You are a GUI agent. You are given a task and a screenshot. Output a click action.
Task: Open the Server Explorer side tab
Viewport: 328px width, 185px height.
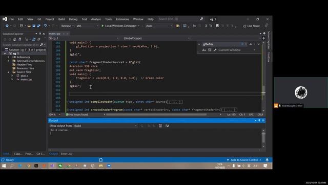point(269,40)
